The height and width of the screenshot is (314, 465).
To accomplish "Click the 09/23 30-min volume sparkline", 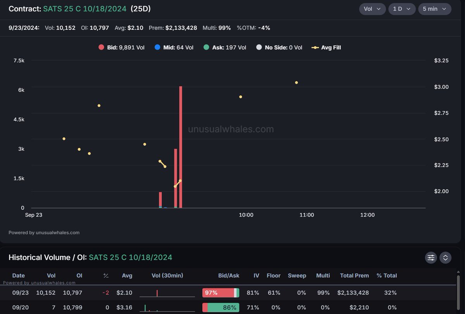I will [x=167, y=293].
